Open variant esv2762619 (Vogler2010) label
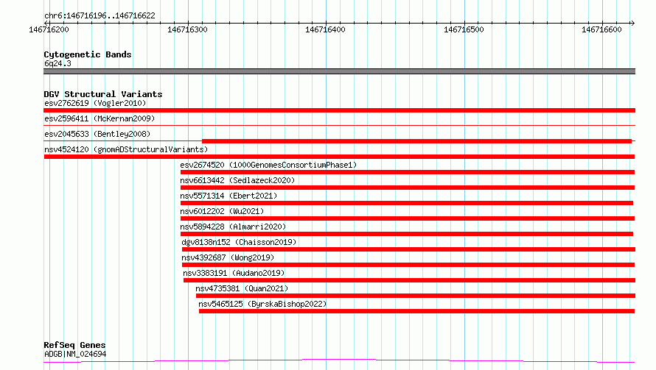 click(95, 103)
